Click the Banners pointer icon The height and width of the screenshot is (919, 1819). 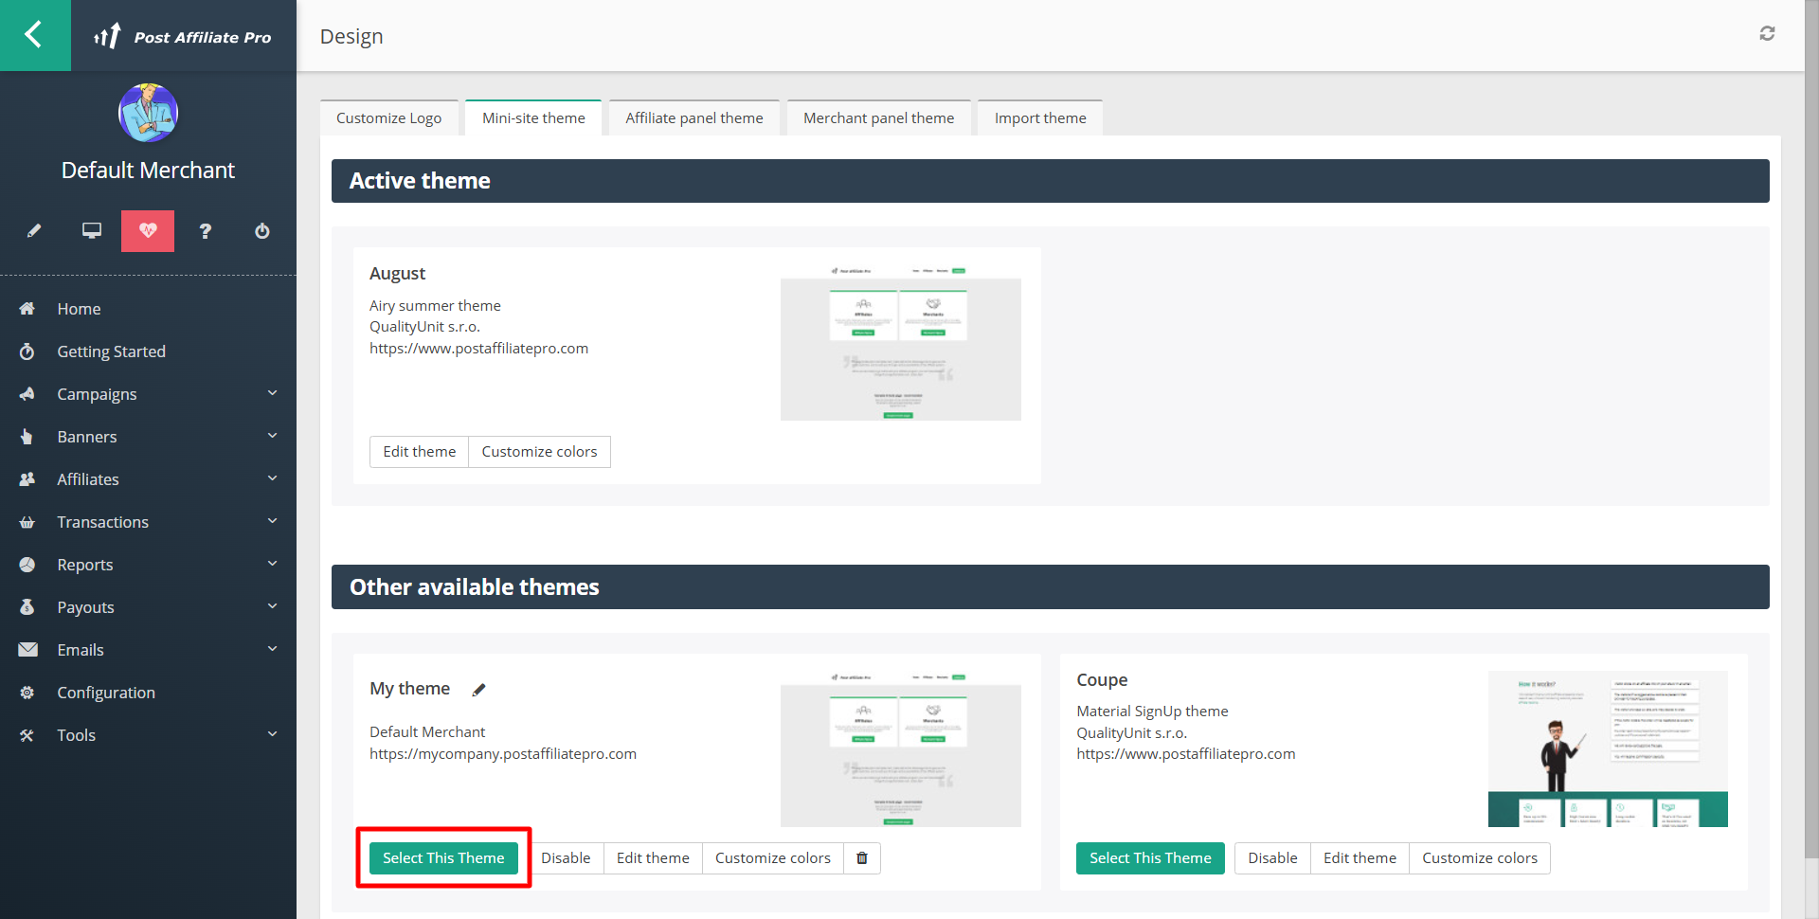(27, 437)
